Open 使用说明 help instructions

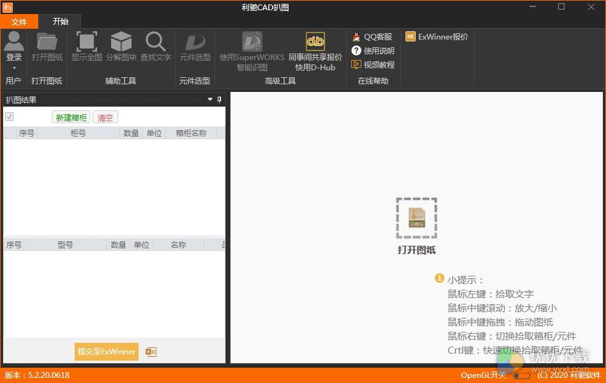pyautogui.click(x=373, y=50)
